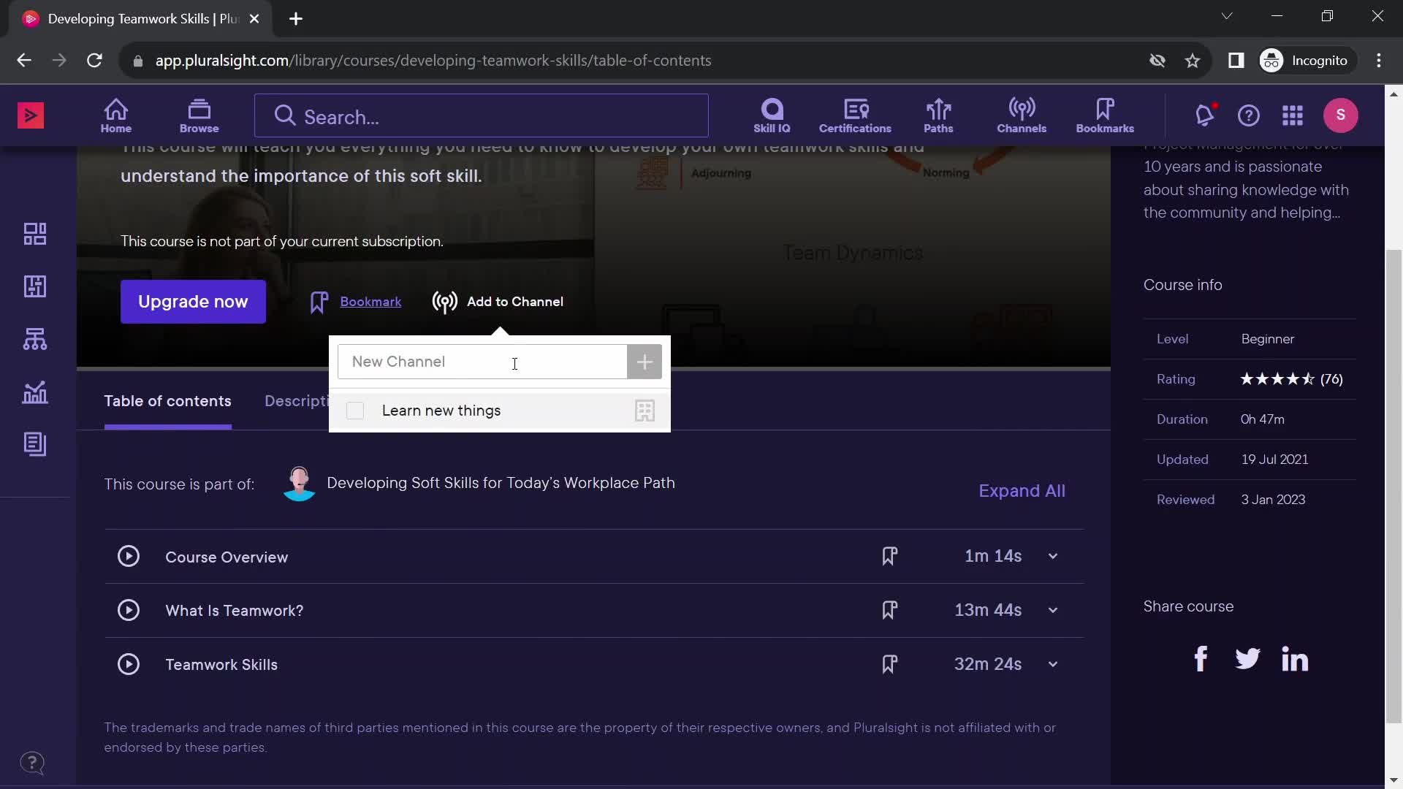Open Skill IQ from the navigation bar

pos(772,115)
